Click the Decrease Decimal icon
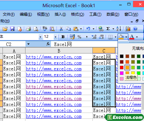 (x=101, y=37)
